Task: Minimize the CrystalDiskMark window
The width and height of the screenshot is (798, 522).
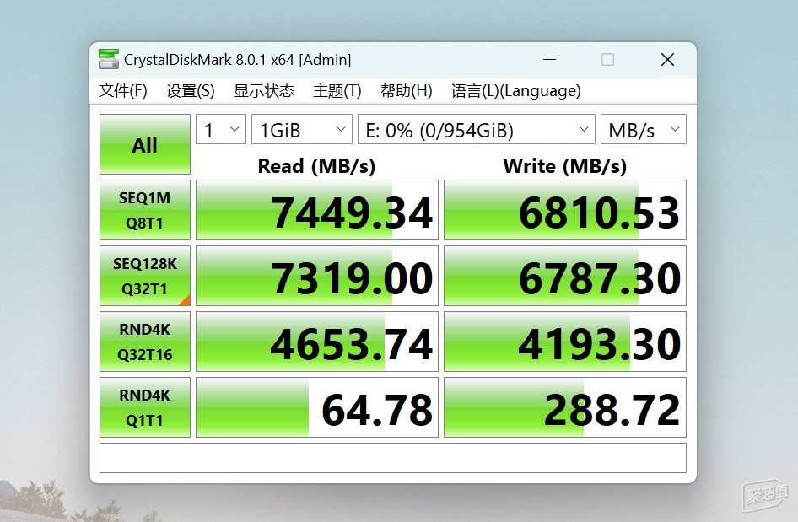Action: pyautogui.click(x=550, y=60)
